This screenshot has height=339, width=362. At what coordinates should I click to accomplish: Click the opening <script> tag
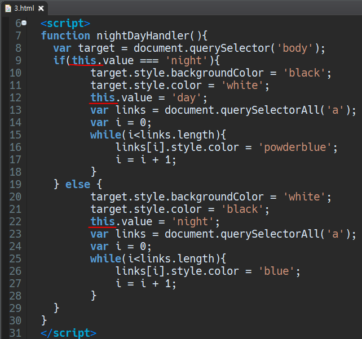click(65, 23)
